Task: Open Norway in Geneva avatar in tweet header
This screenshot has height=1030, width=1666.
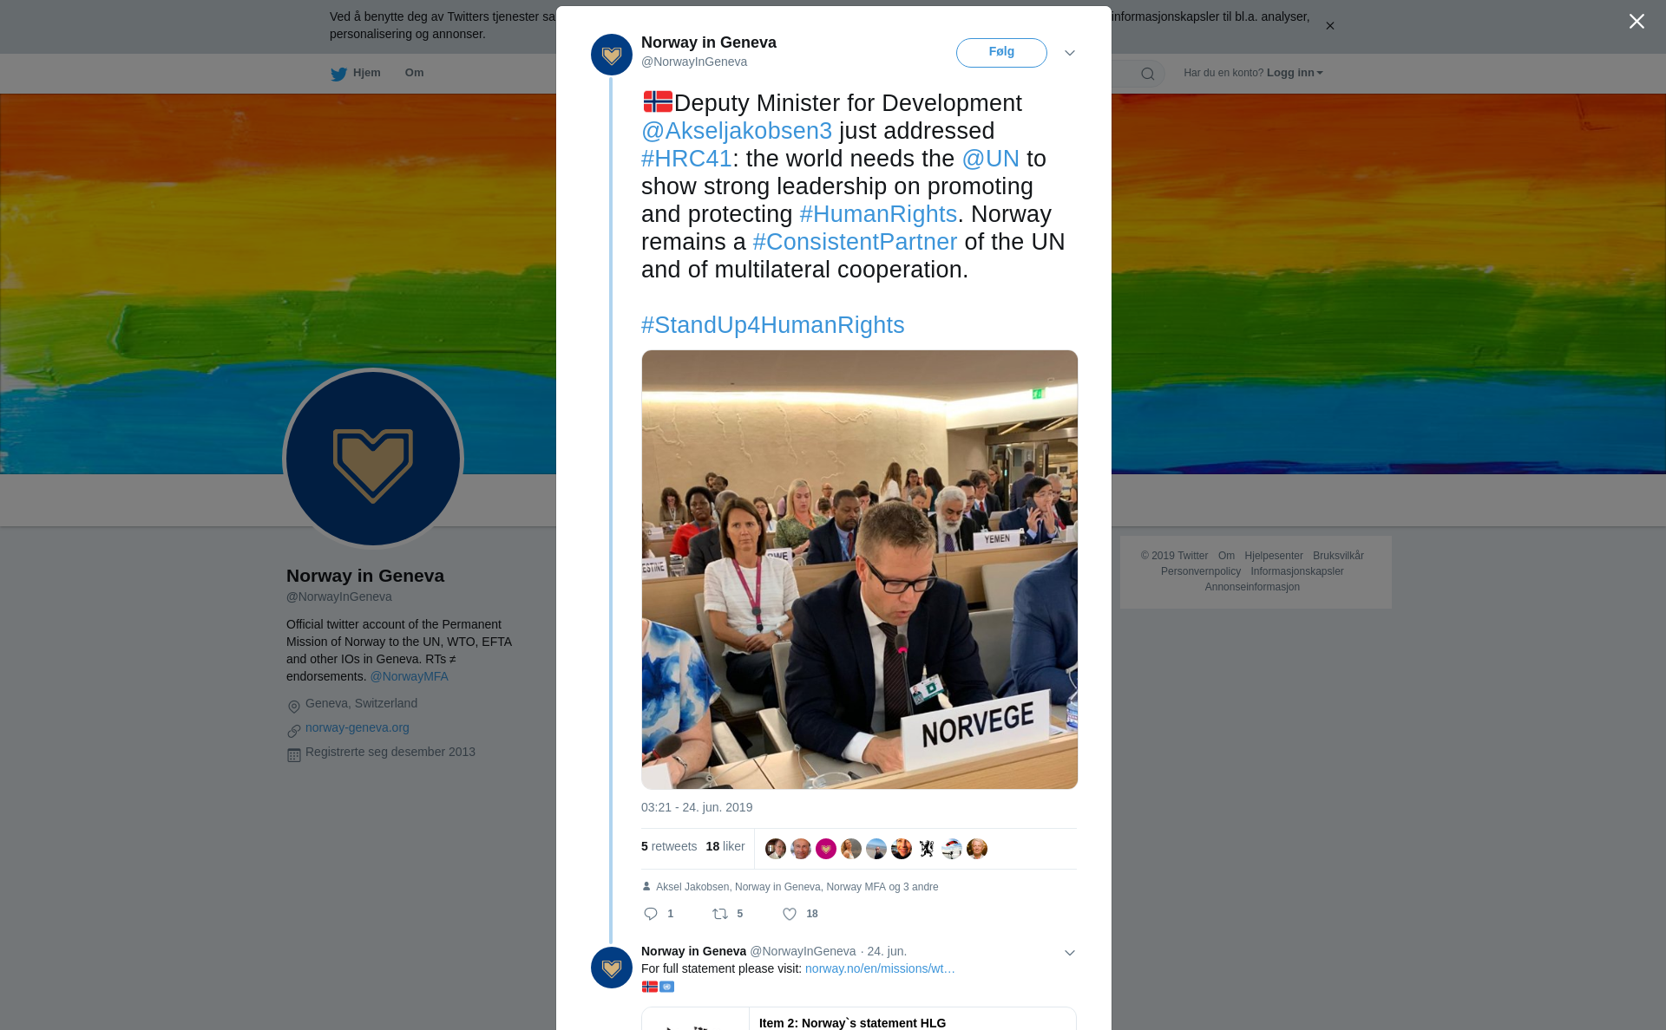Action: 612,55
